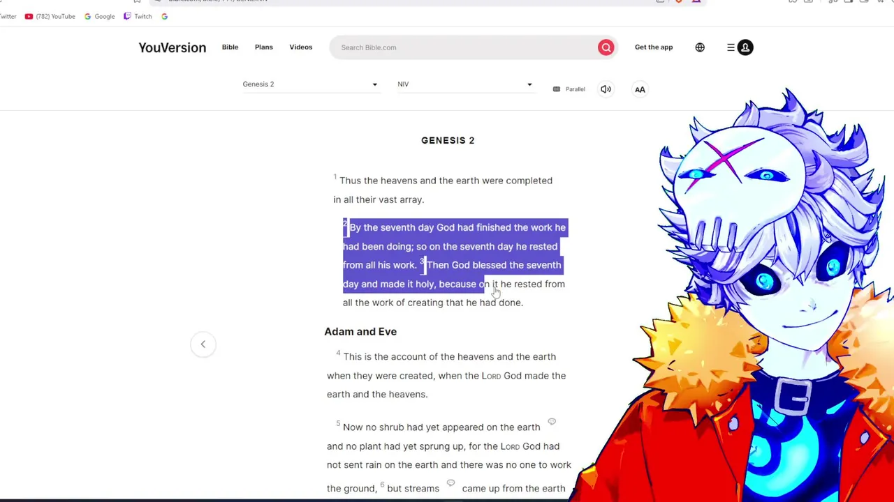
Task: Open the Videos menu item
Action: pyautogui.click(x=301, y=47)
